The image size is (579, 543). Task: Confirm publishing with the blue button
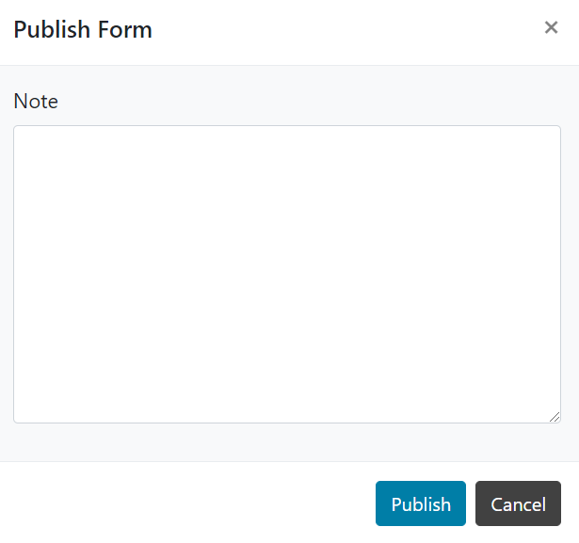pos(421,503)
